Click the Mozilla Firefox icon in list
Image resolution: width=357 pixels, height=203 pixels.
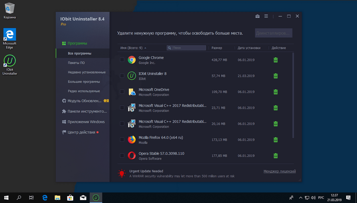pos(132,139)
